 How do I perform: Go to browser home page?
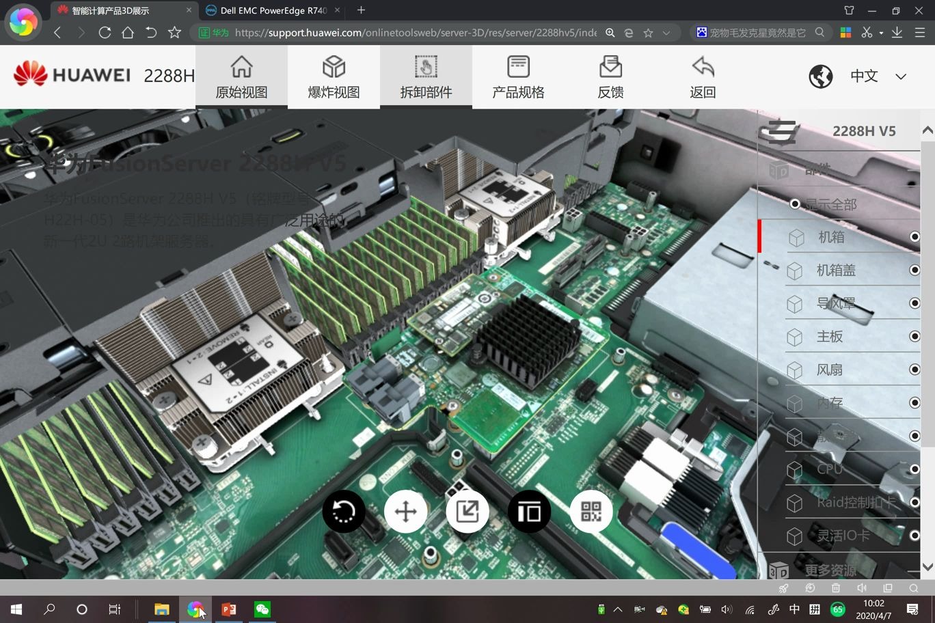(128, 32)
